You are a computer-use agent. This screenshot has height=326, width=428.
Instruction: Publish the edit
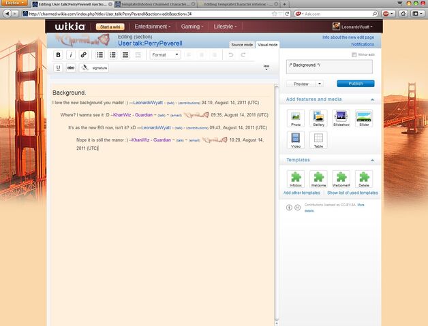356,84
